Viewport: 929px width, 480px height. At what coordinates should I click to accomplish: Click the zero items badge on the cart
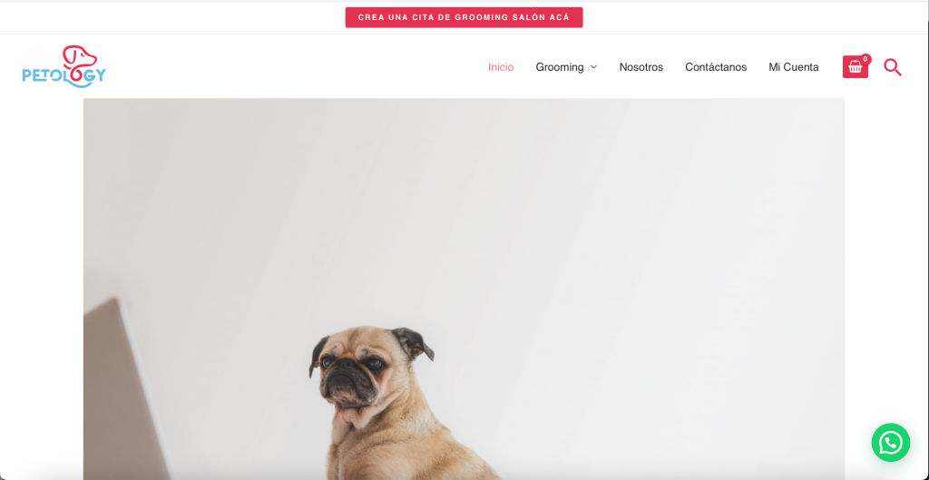(x=865, y=59)
